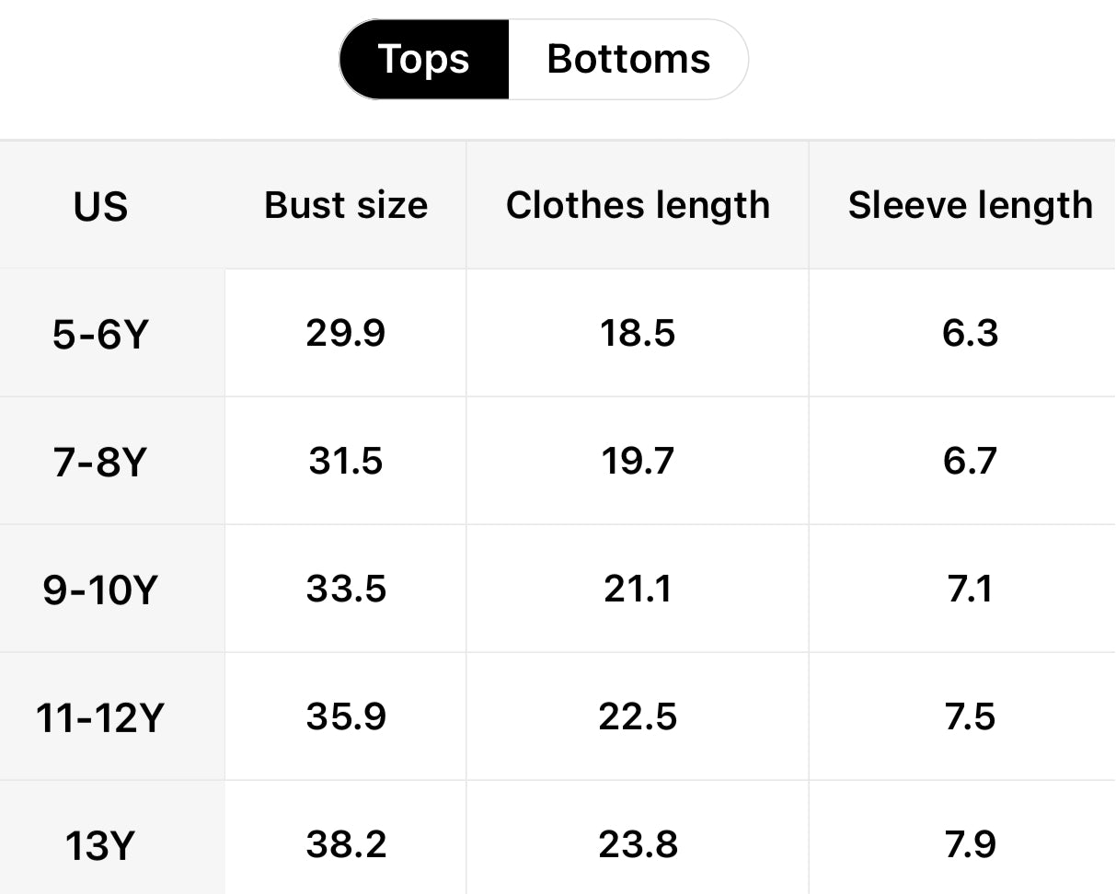Select the 13Y size row label
The image size is (1116, 894).
point(100,845)
